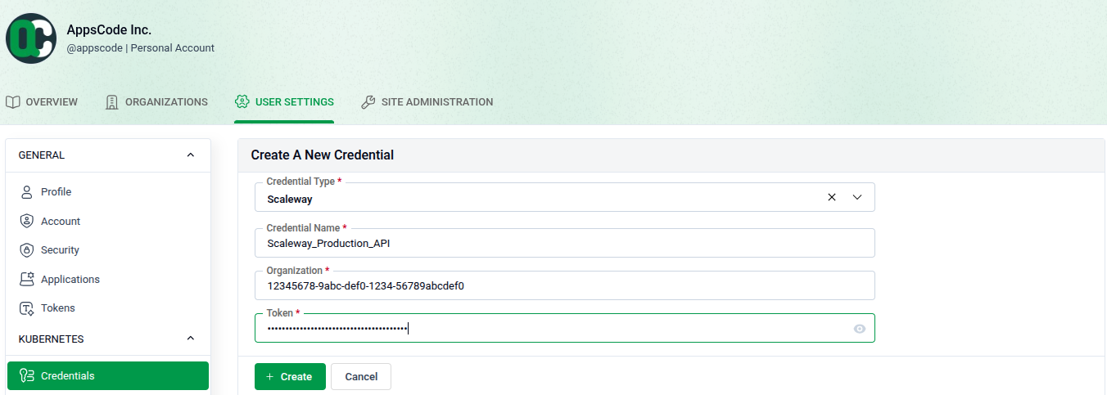Click the Organizations building icon
This screenshot has width=1107, height=395.
click(x=112, y=102)
